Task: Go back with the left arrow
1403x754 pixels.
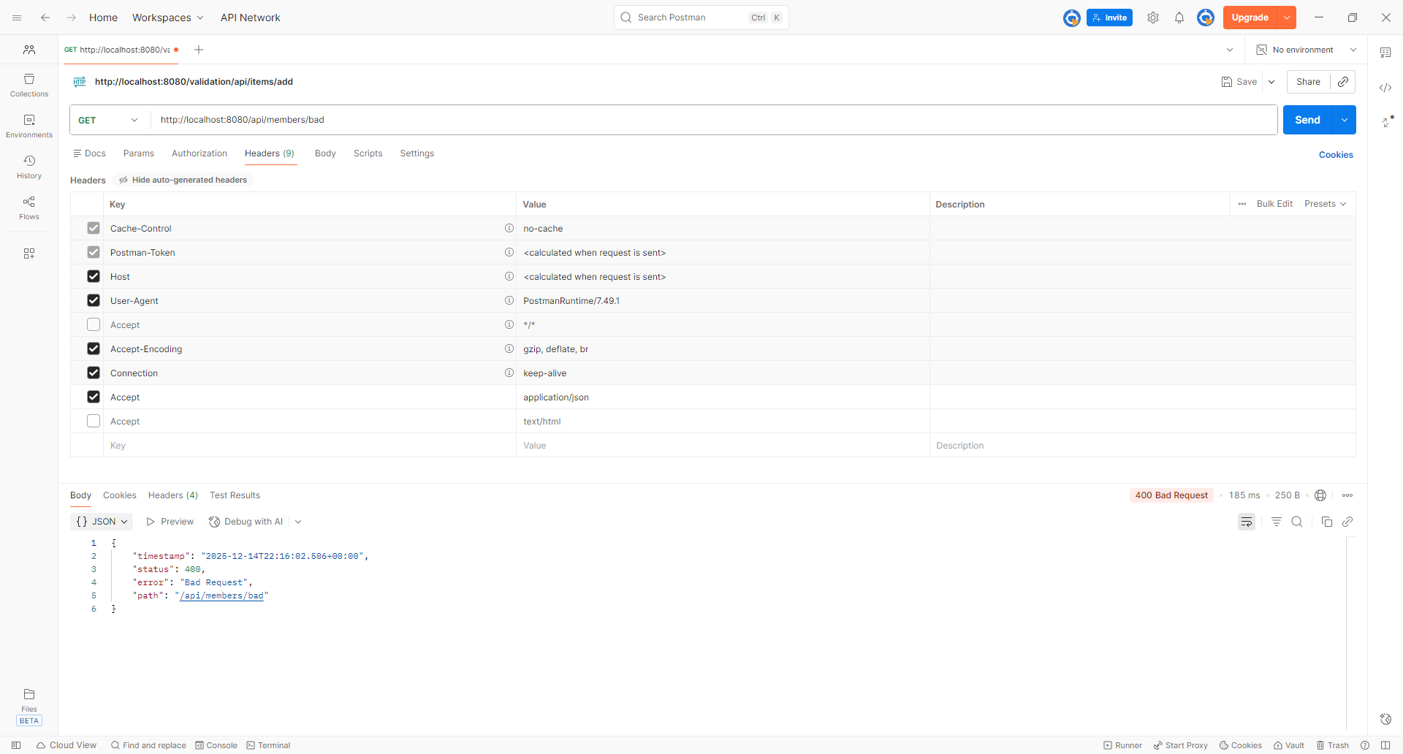Action: point(45,18)
